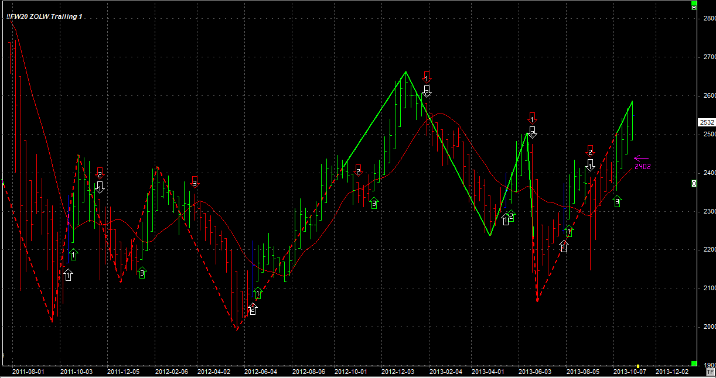Click green up arrow 3 near November 2012
The height and width of the screenshot is (378, 716).
click(x=374, y=203)
